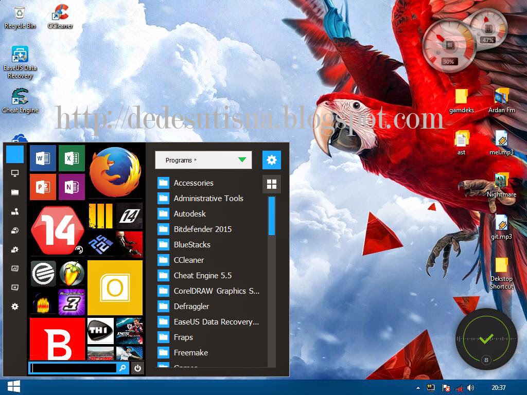Open the red hexagon 14 tile
This screenshot has width=527, height=395.
(x=57, y=230)
